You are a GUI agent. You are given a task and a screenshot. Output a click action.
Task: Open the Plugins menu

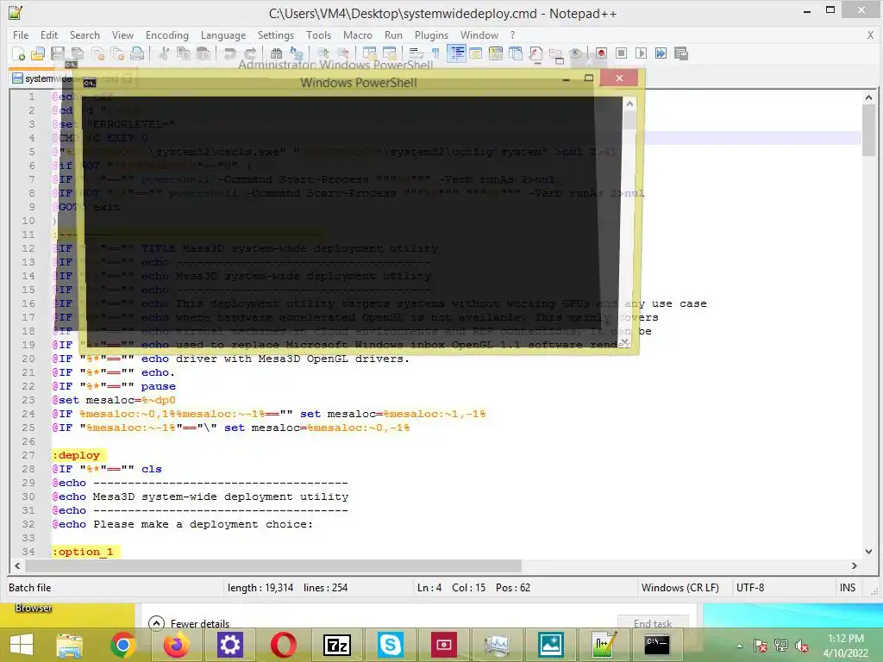click(x=431, y=34)
